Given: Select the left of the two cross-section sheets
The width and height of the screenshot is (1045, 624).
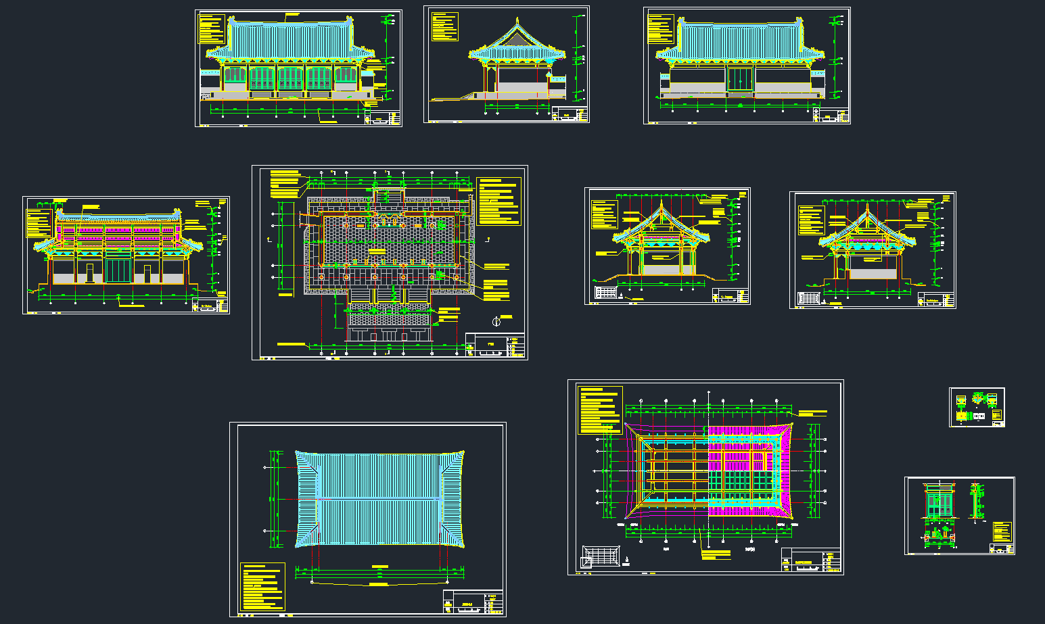Looking at the screenshot, I should (x=668, y=246).
